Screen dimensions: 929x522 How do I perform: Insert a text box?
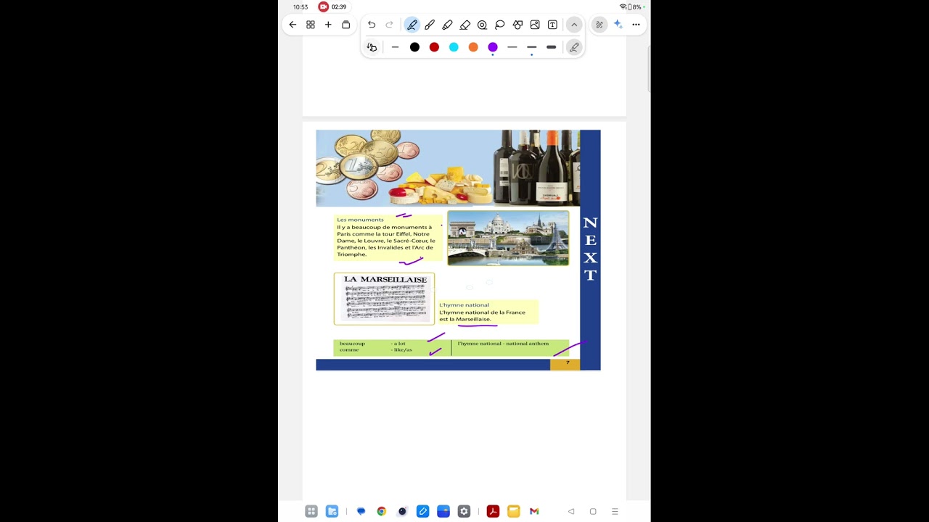(552, 25)
